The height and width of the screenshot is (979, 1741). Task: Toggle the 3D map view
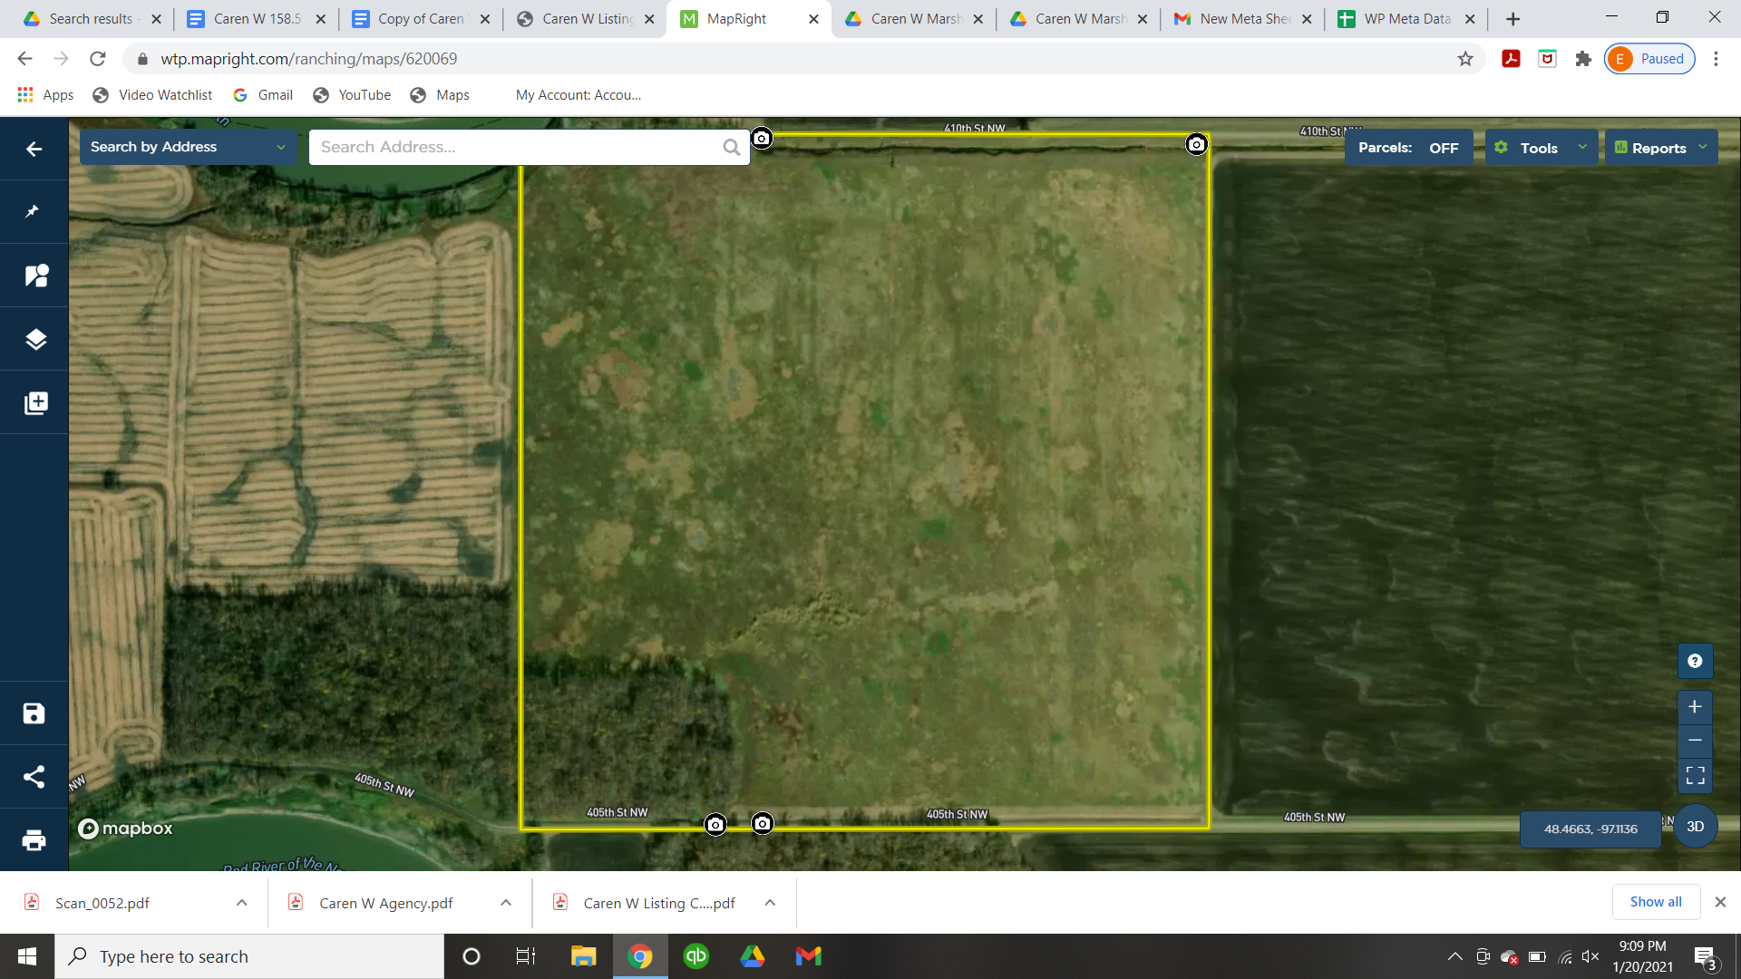tap(1695, 827)
